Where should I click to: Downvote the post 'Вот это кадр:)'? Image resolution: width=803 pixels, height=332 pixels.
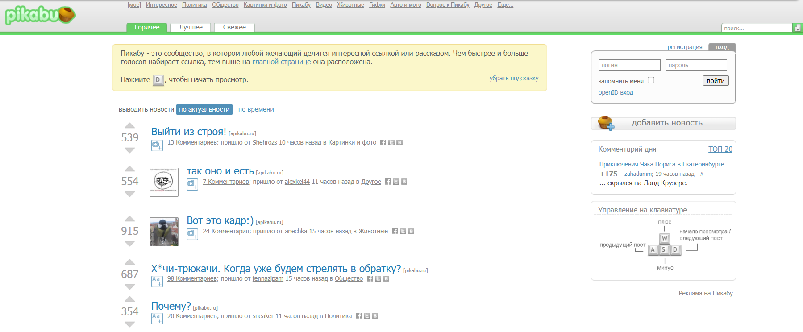129,244
